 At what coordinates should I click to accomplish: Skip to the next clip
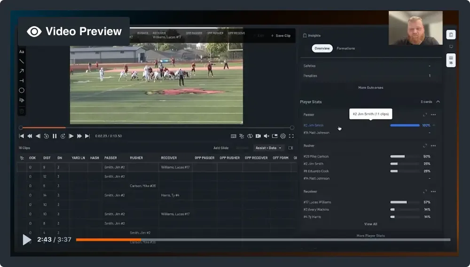pos(87,136)
